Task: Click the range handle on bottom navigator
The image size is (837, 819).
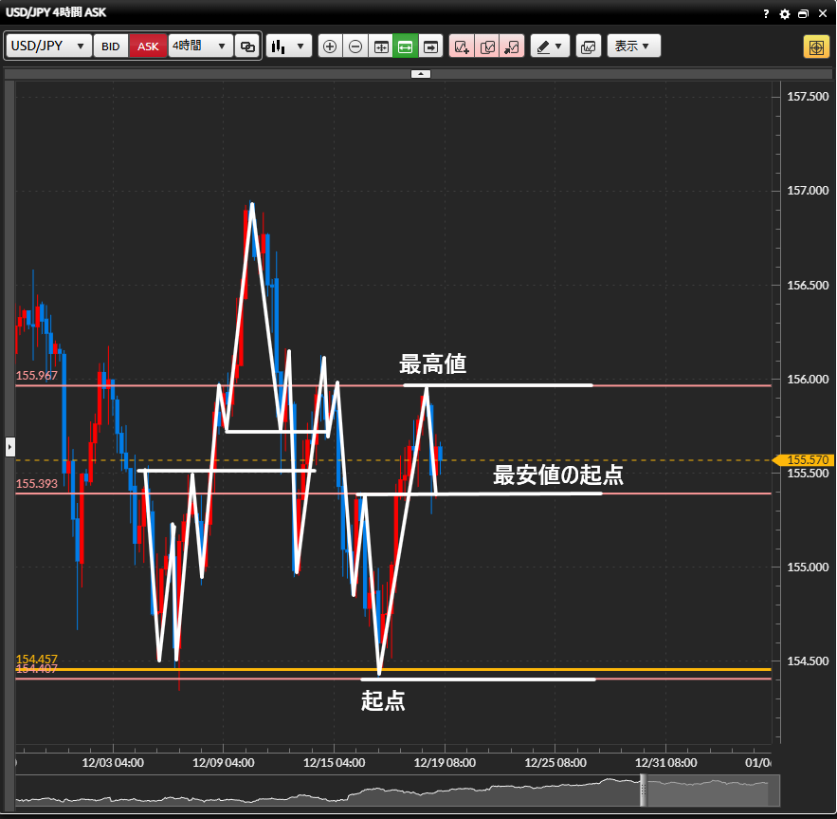Action: (x=643, y=790)
